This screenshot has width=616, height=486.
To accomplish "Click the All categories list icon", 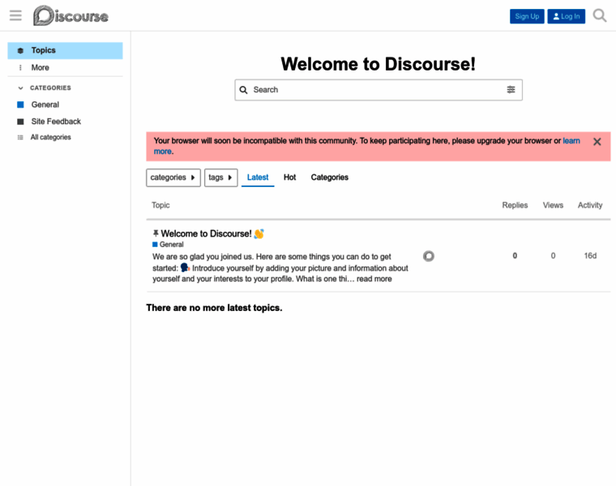I will (20, 138).
